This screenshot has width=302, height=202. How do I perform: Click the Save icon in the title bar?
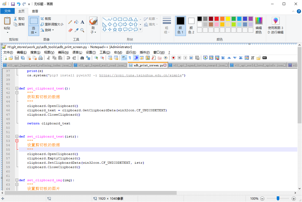click(13, 4)
